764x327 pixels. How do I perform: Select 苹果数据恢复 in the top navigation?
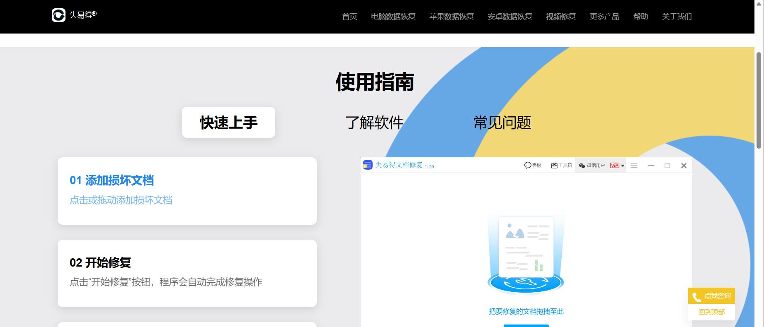point(451,16)
